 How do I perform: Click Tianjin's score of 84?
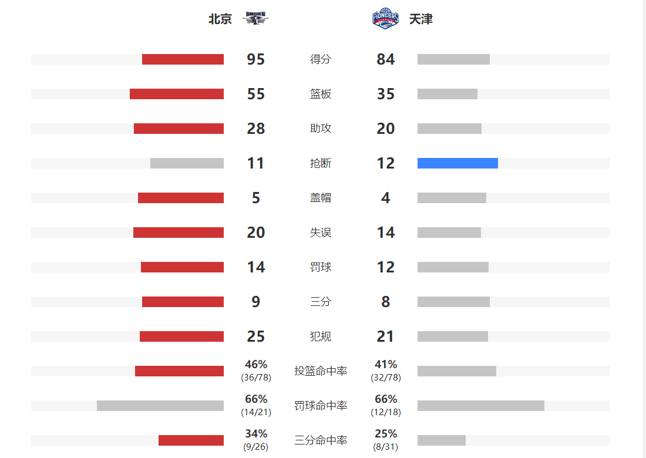point(386,59)
